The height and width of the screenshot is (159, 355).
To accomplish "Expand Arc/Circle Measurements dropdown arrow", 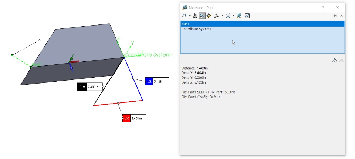I will click(x=190, y=16).
